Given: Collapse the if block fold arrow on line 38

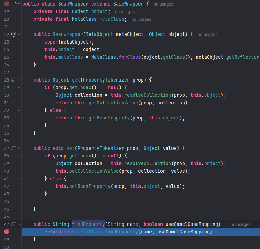Looking at the screenshot, I should pos(19,156).
